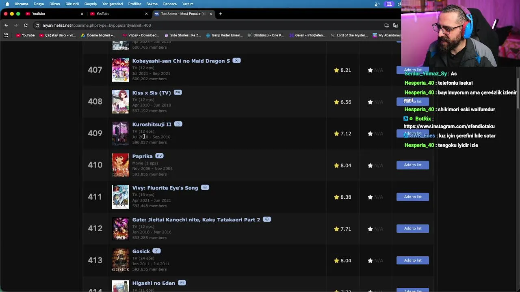Open the Lord of the Mysteries bookmark
Image resolution: width=520 pixels, height=292 pixels.
point(349,35)
